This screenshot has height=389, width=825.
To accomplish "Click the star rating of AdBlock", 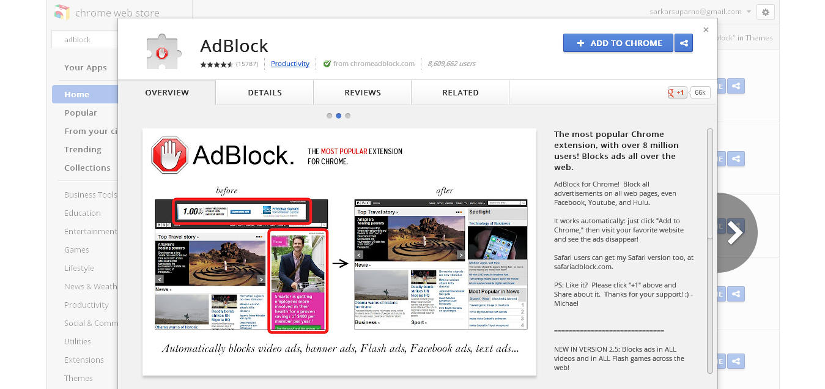I will click(216, 64).
